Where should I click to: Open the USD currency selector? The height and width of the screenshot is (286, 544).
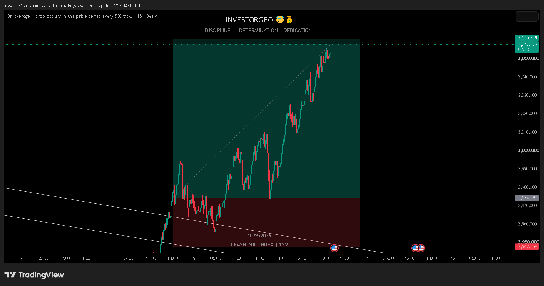click(x=527, y=16)
